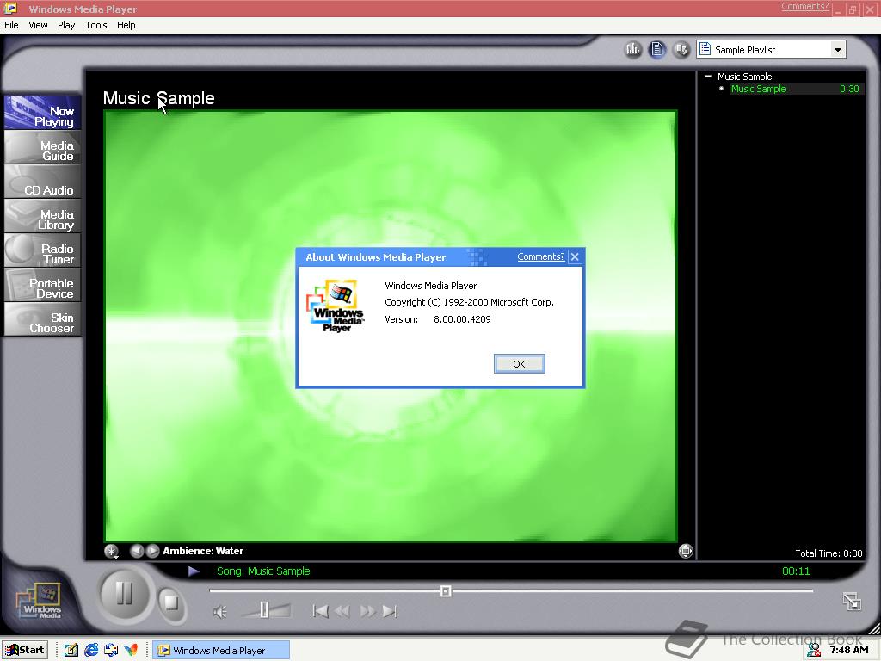This screenshot has height=661, width=881.
Task: Click the system tray users icon
Action: pos(813,651)
